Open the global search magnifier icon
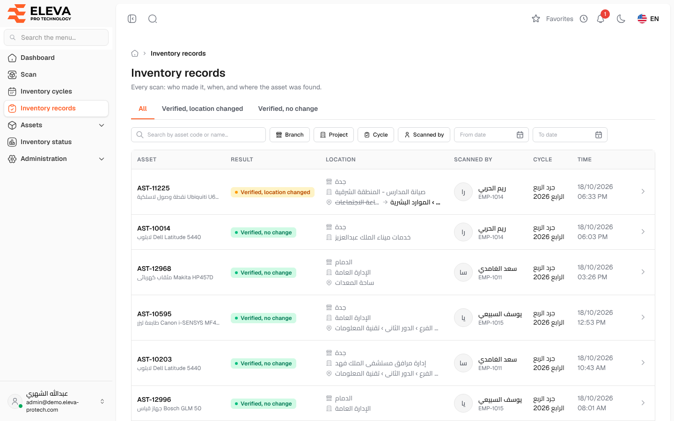This screenshot has width=674, height=421. [153, 19]
